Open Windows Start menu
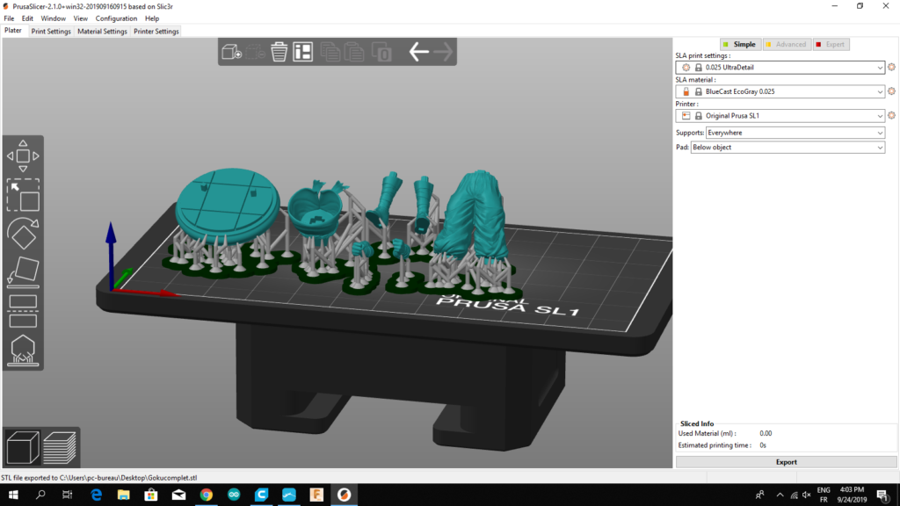900x506 pixels. point(13,495)
